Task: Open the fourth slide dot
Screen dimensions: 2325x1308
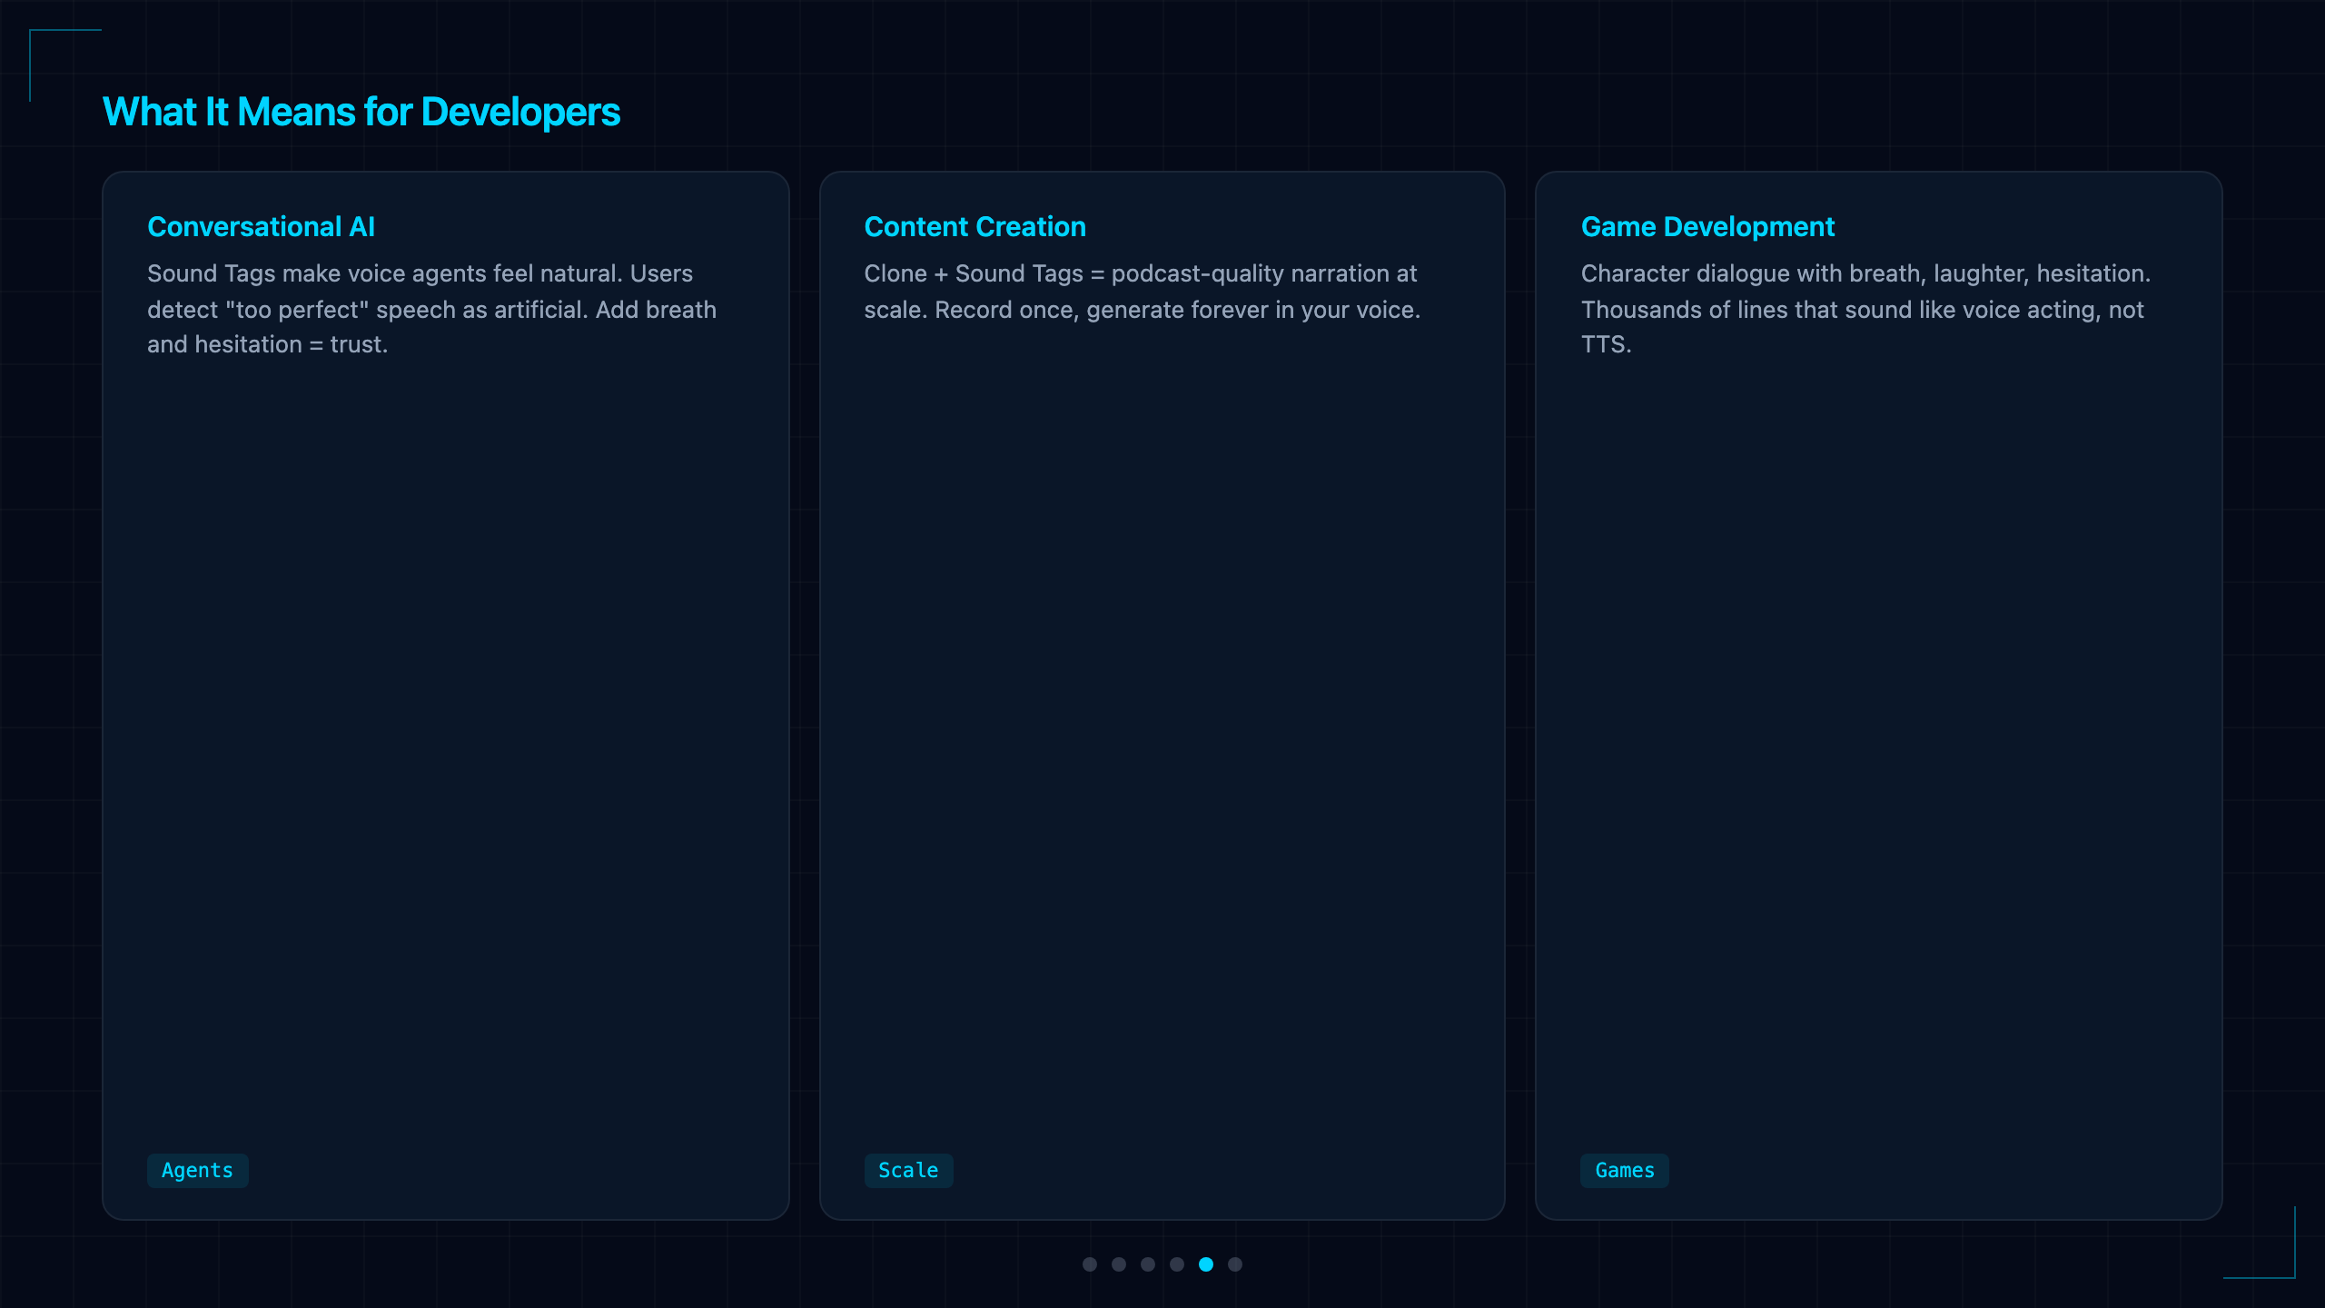Action: click(1177, 1264)
